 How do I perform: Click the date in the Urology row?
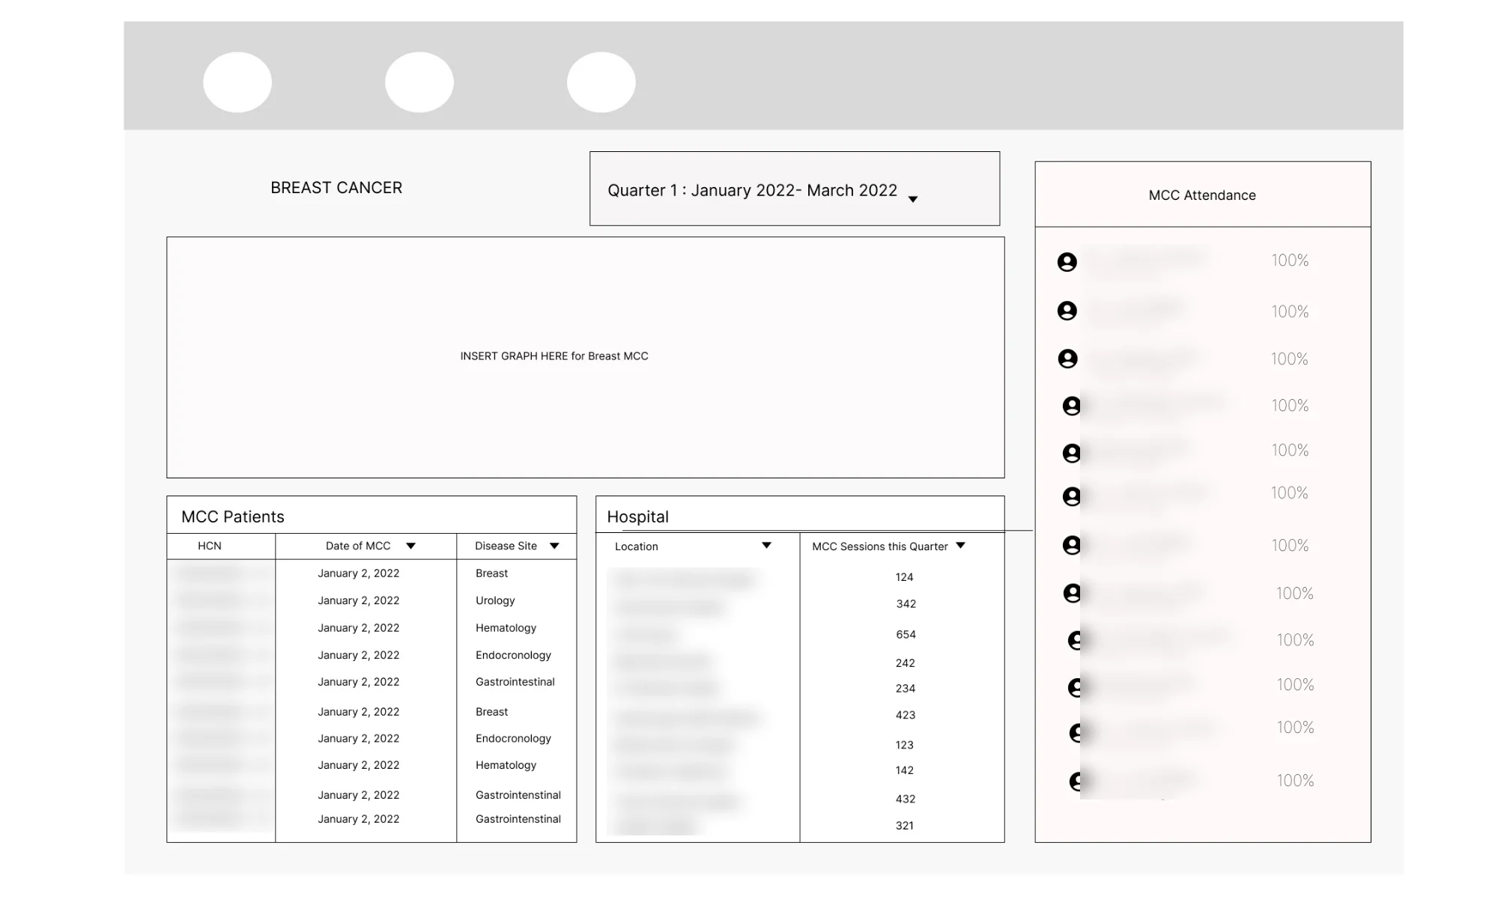pos(359,601)
